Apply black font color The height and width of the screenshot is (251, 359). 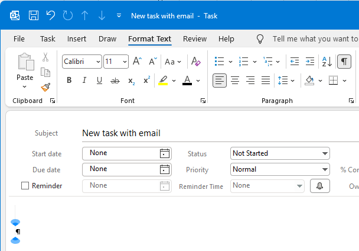[187, 81]
